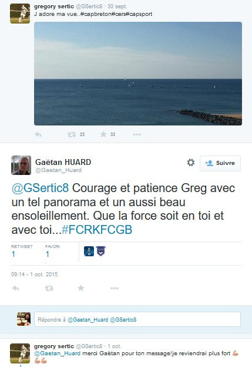The height and width of the screenshot is (367, 252).
Task: Click the reply field Répondre à @Gaetan_Huard
Action: click(x=137, y=319)
